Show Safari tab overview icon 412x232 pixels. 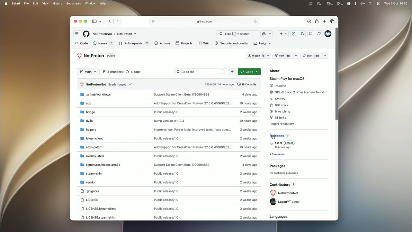coord(332,22)
